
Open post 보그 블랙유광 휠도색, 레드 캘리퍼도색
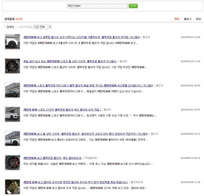click(53, 158)
